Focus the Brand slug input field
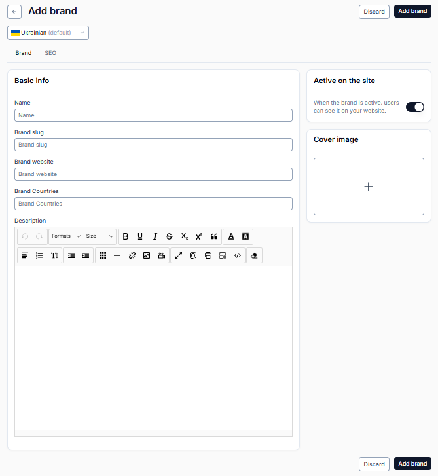The width and height of the screenshot is (438, 476). pos(153,145)
